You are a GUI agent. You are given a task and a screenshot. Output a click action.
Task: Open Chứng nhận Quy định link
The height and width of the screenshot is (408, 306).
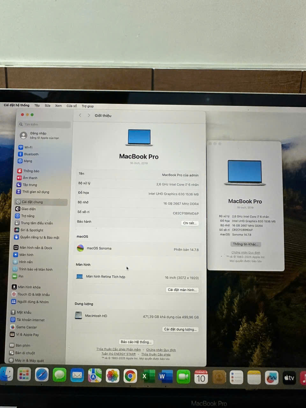pos(161,350)
